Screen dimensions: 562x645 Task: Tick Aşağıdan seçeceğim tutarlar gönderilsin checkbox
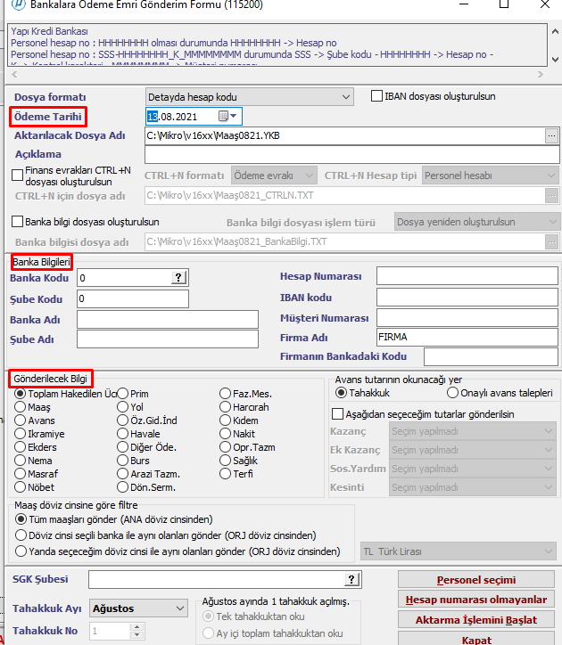tap(337, 413)
